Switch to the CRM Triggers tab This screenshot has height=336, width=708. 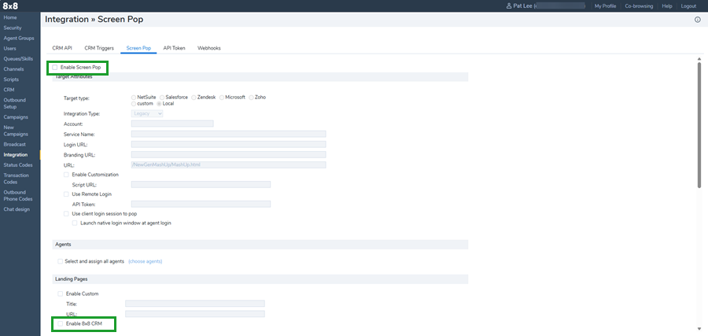point(99,48)
